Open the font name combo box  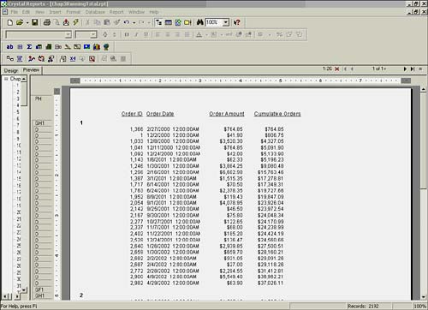(39, 35)
